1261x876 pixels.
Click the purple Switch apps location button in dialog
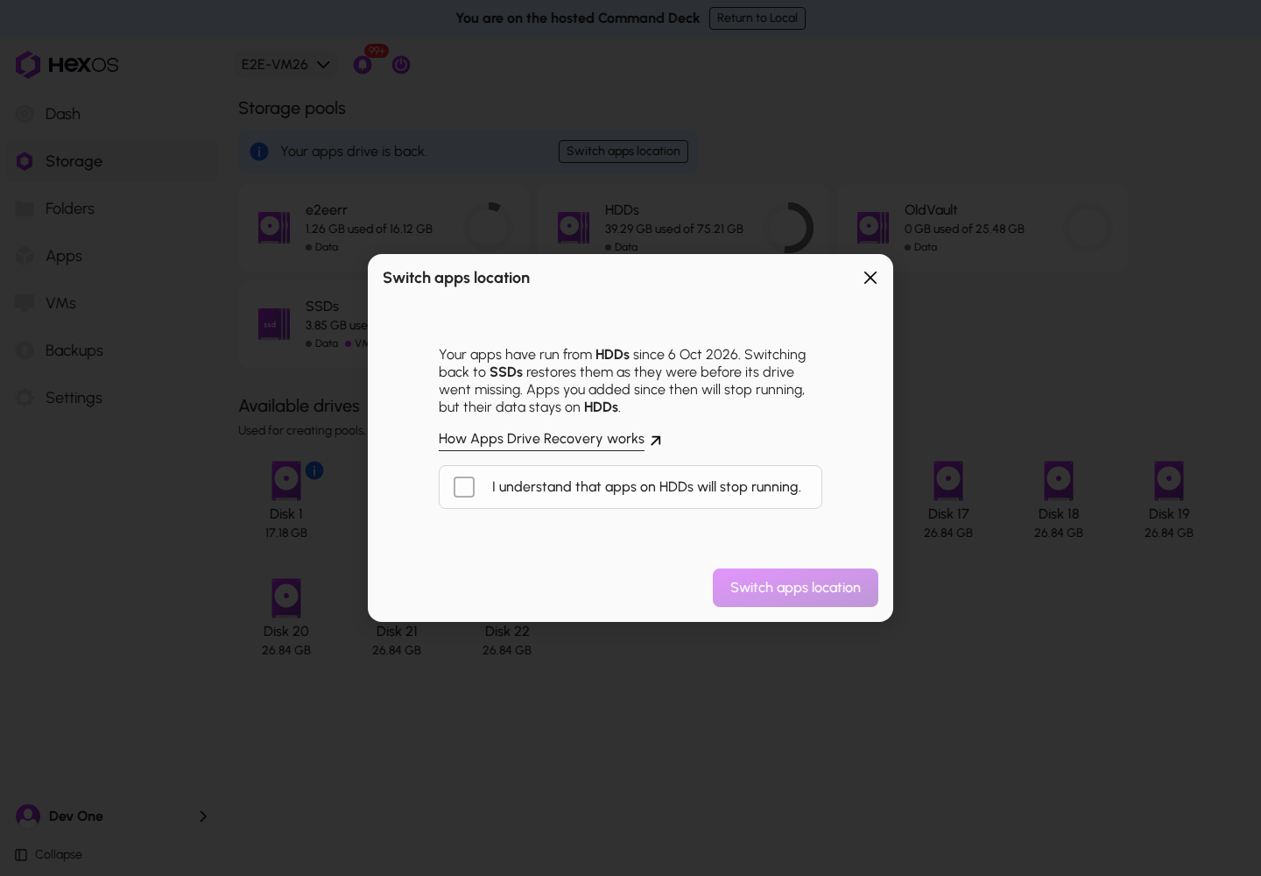pyautogui.click(x=795, y=588)
